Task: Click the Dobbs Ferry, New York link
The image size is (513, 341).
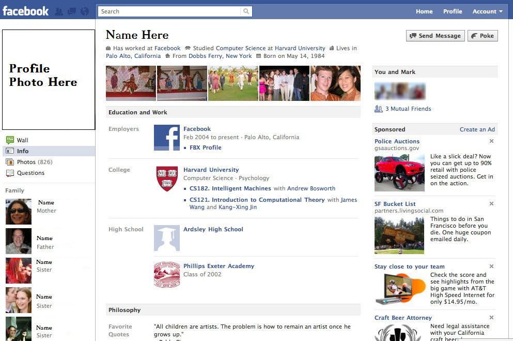Action: (220, 56)
